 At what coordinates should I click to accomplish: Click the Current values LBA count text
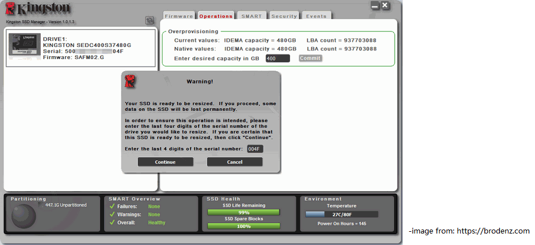342,41
